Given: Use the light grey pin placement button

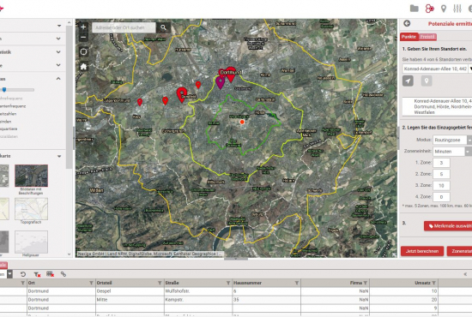Looking at the screenshot, I should coord(427,81).
